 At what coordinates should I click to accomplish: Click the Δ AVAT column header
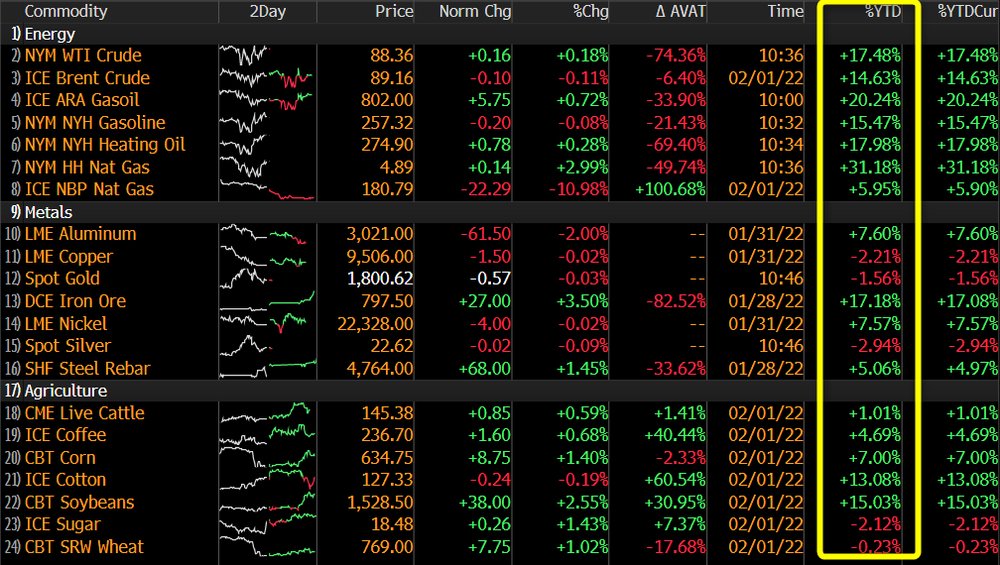tap(681, 12)
